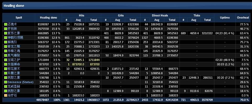Image resolution: width=252 pixels, height=104 pixels.
Task: Select the 00:20 (7.2 %) uptime cell
Action: [225, 78]
